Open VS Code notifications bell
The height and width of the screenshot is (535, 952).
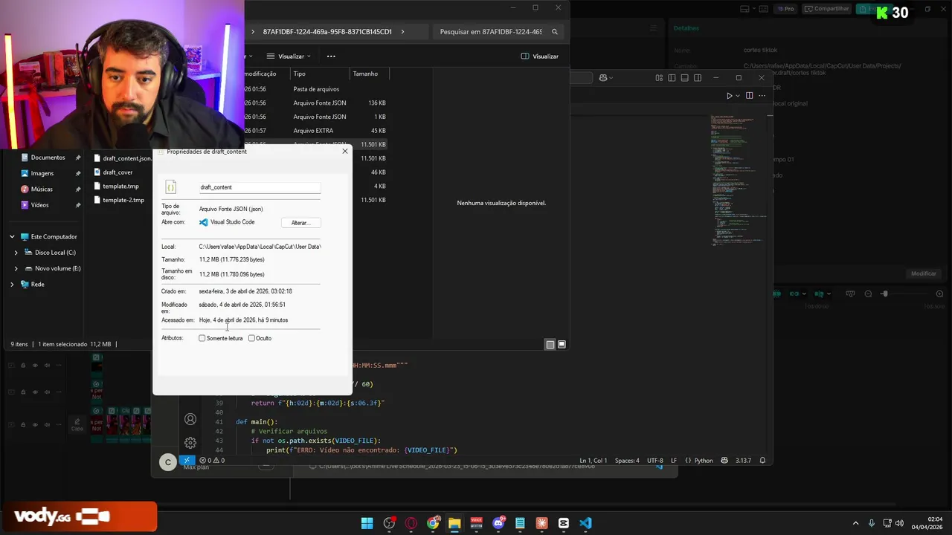762,461
